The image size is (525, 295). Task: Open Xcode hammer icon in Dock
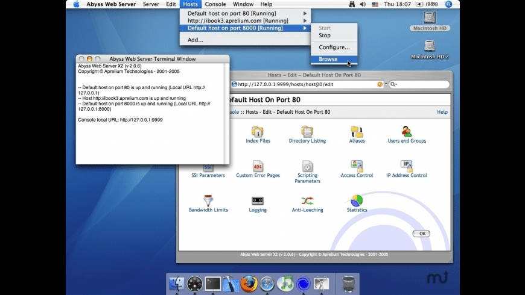[x=231, y=284]
